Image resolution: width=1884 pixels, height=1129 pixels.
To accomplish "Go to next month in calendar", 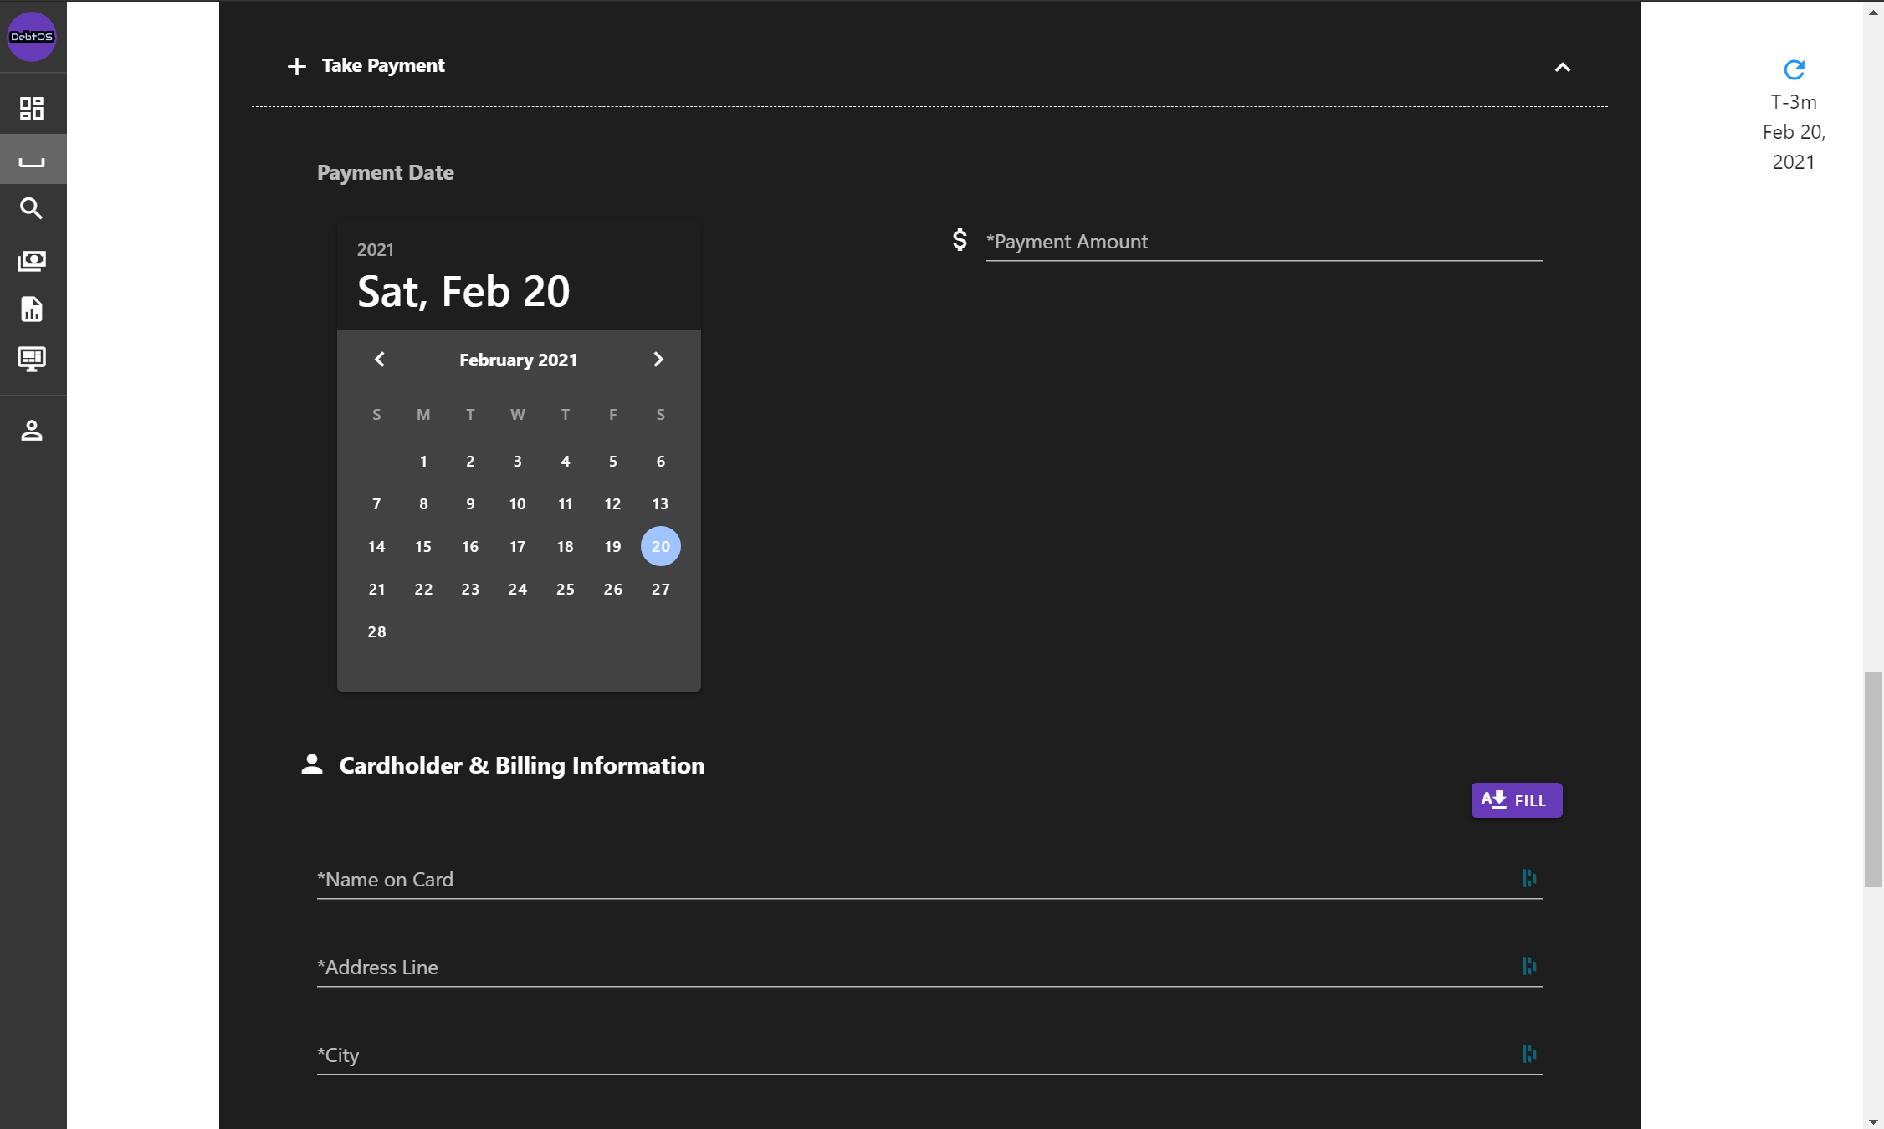I will coord(658,360).
